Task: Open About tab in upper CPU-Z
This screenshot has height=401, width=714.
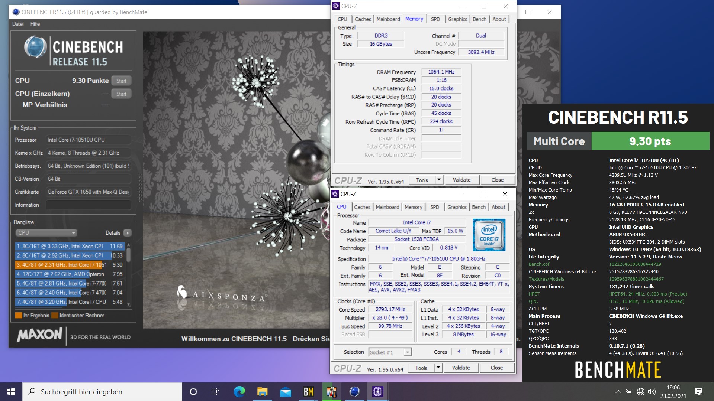Action: click(499, 19)
